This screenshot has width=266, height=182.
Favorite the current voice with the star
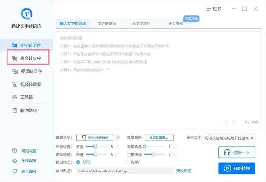[x=118, y=138]
